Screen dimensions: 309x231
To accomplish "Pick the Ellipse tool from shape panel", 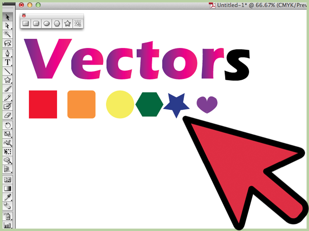I will [46, 23].
